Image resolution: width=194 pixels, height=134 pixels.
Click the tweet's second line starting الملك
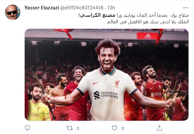point(148,22)
